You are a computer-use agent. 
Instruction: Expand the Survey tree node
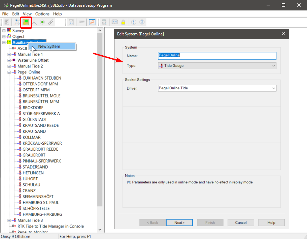point(4,31)
